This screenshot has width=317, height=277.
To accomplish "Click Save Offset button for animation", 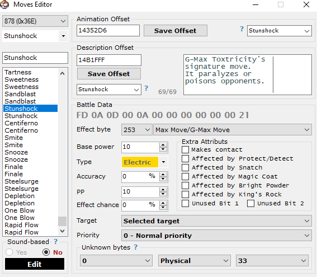I will coord(176,31).
